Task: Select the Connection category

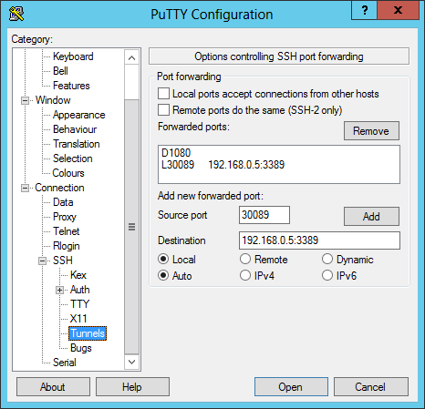Action: [x=59, y=188]
